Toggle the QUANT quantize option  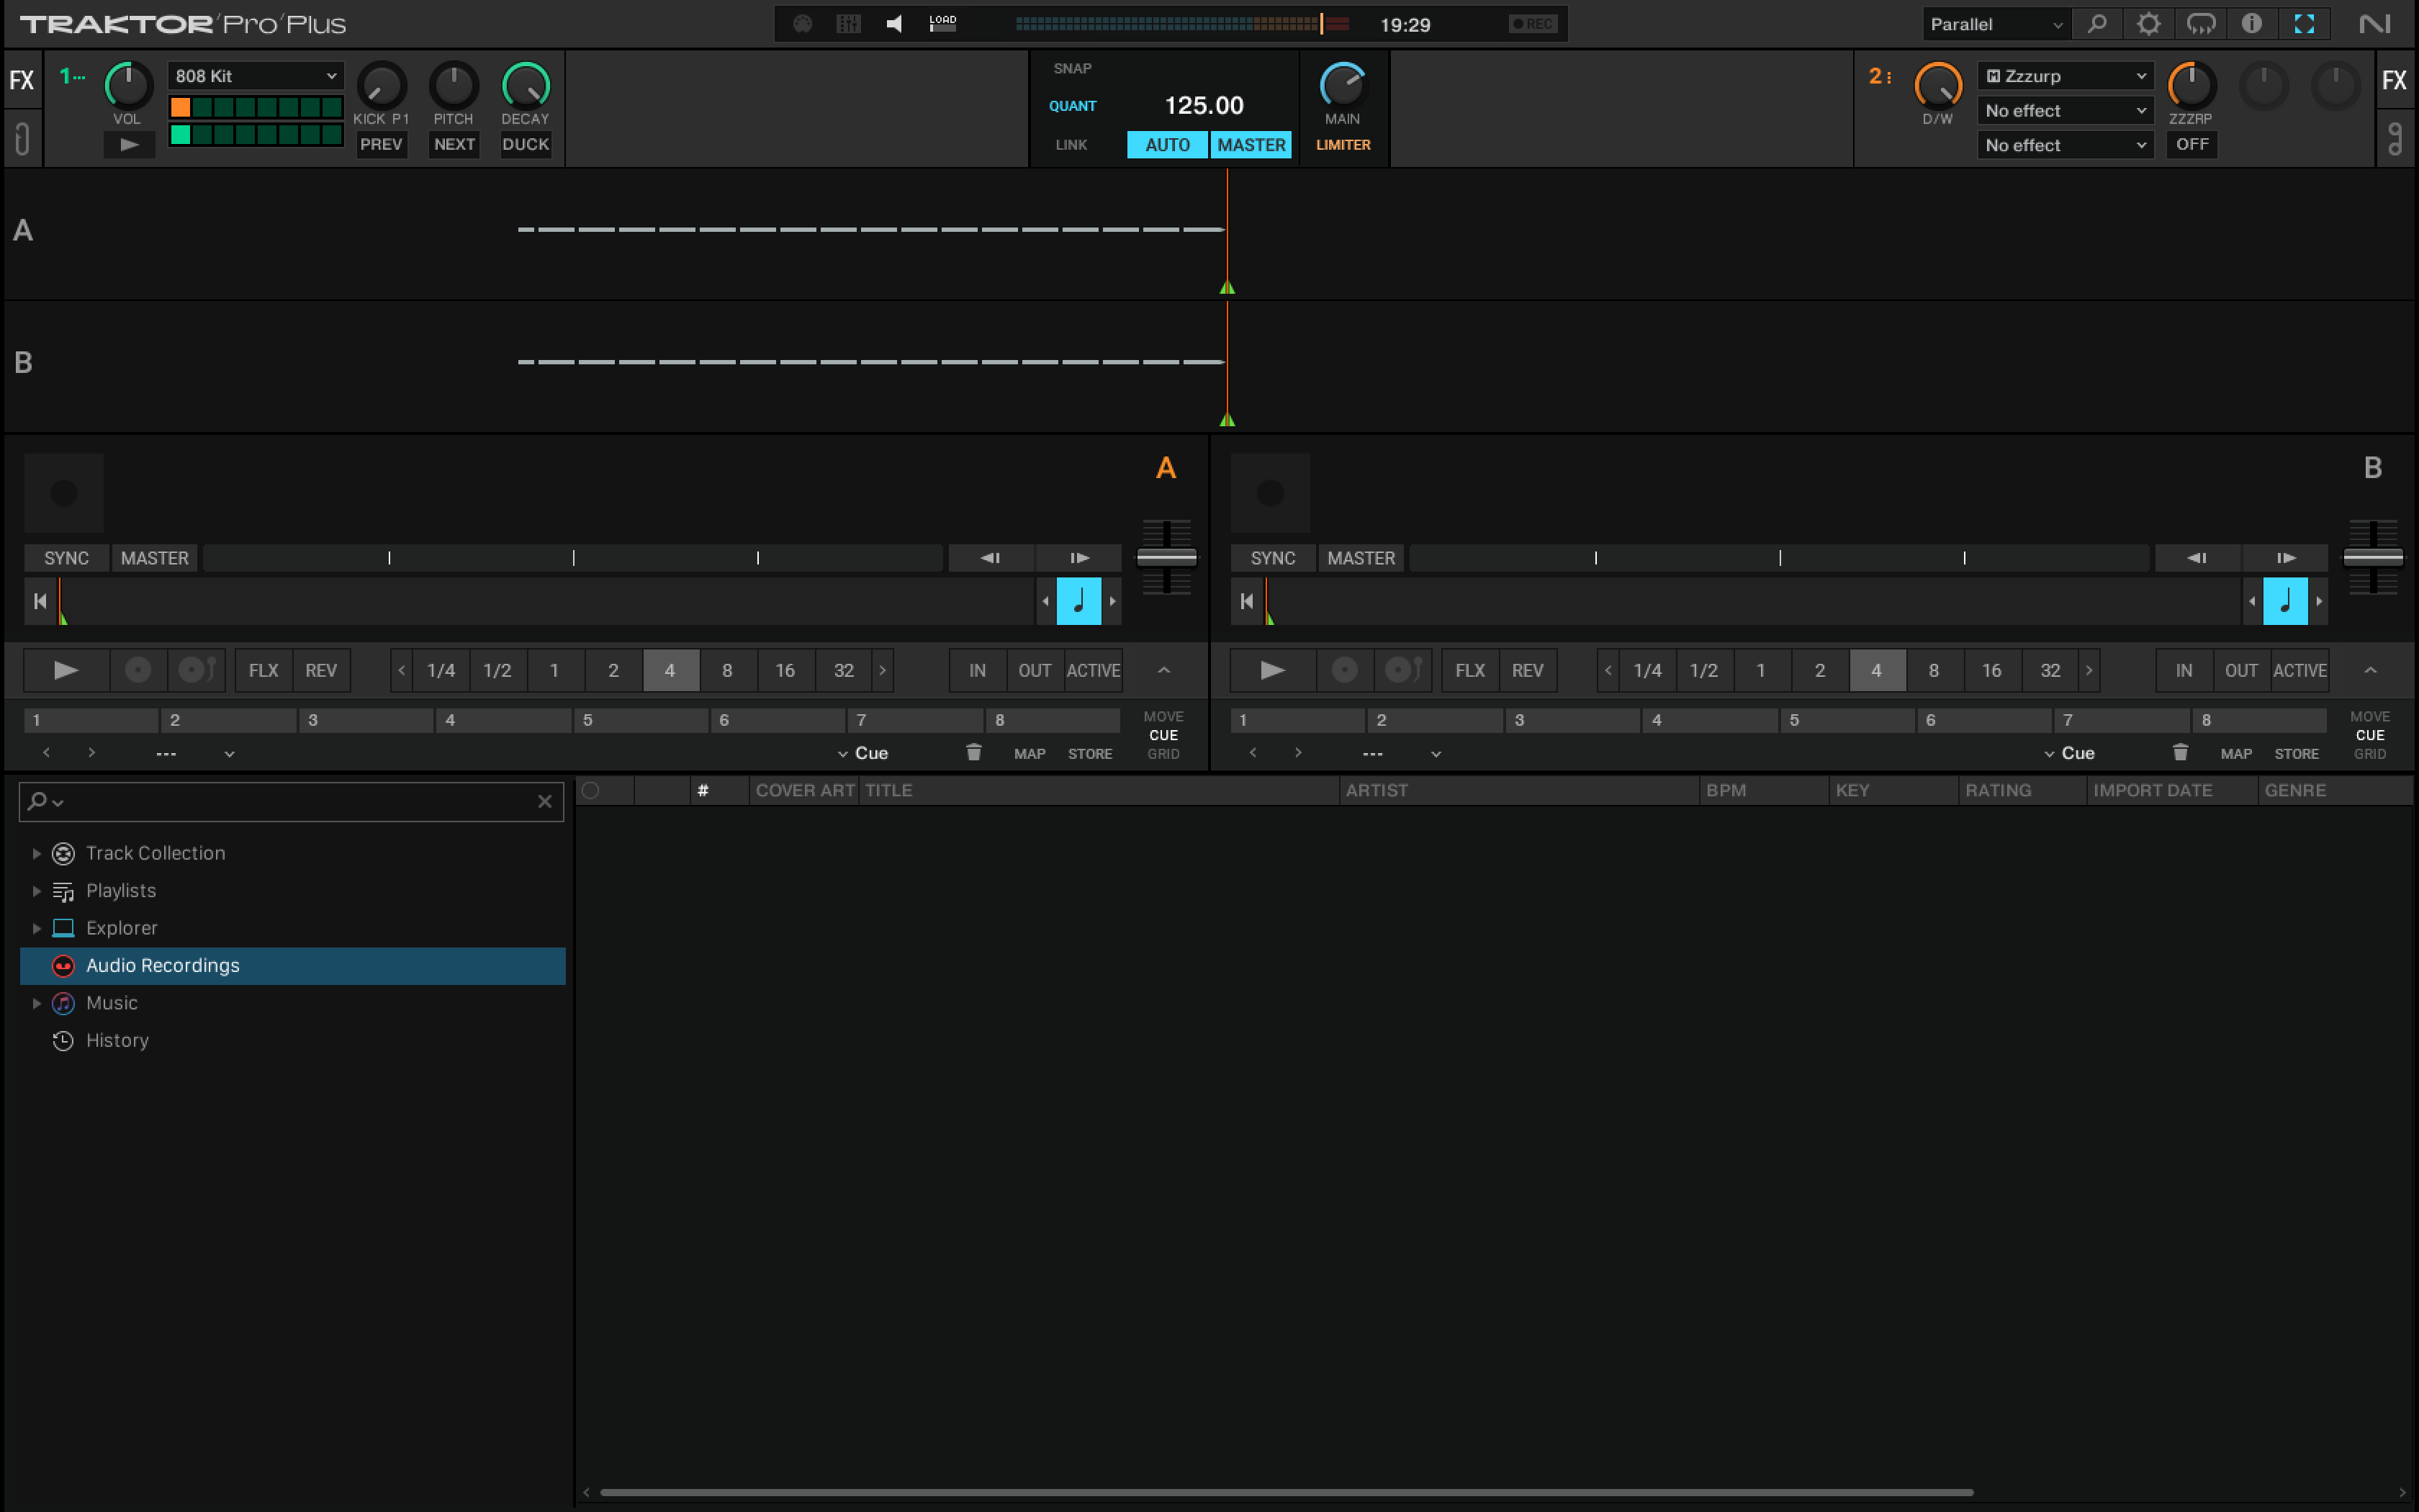1073,106
